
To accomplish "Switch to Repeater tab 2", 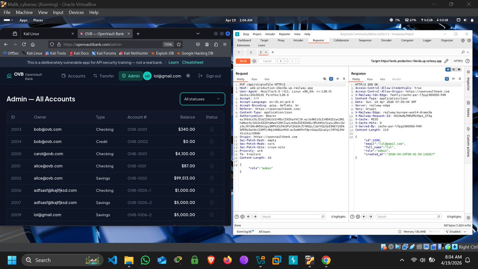I will pos(251,52).
